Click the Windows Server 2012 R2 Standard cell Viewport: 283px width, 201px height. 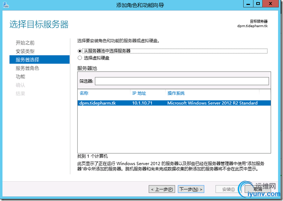(x=212, y=103)
